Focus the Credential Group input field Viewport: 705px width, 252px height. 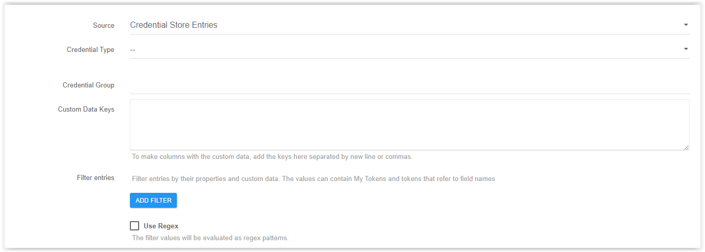[x=409, y=85]
